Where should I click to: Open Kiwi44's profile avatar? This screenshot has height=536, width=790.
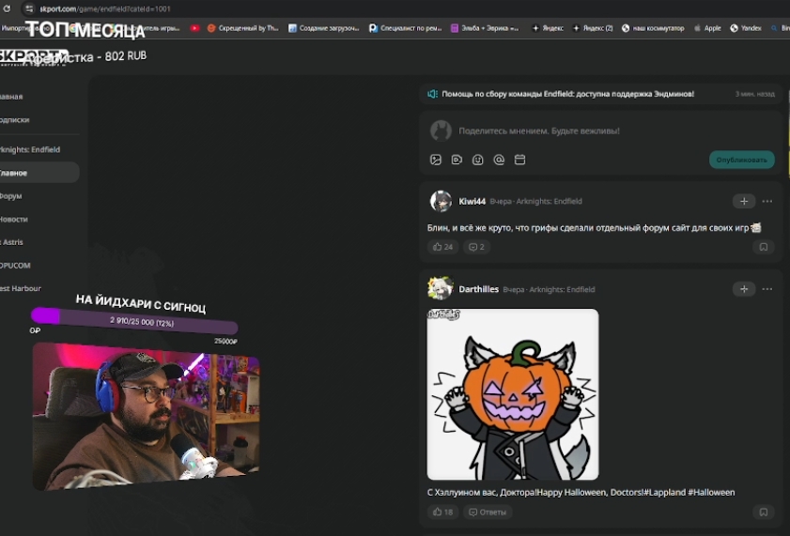tap(441, 201)
